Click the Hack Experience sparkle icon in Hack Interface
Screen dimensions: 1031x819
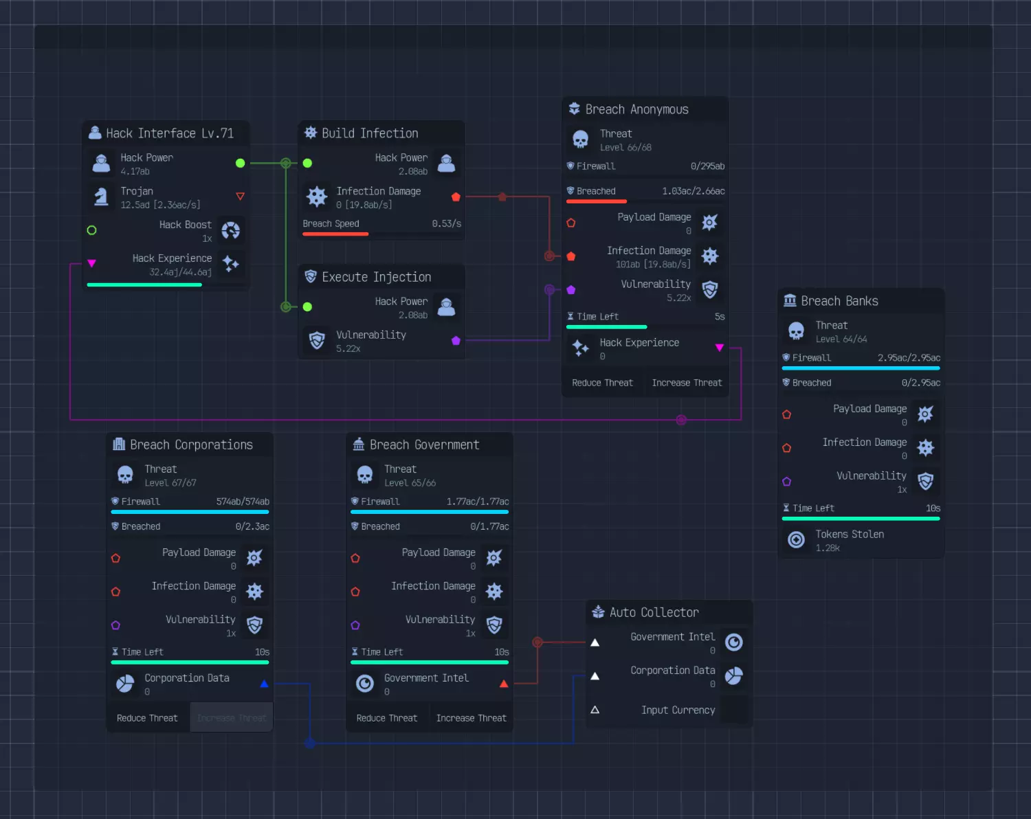[x=231, y=265]
